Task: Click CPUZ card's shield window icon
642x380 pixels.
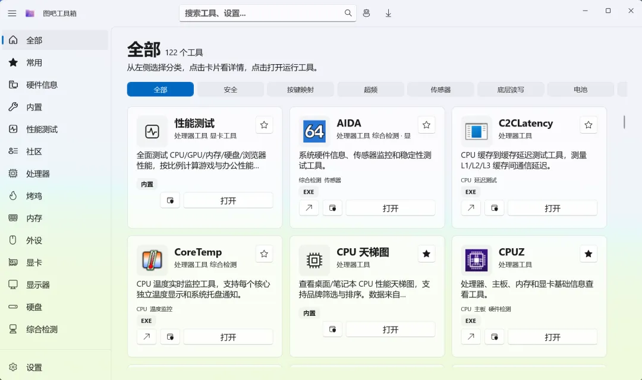Action: [x=495, y=337]
